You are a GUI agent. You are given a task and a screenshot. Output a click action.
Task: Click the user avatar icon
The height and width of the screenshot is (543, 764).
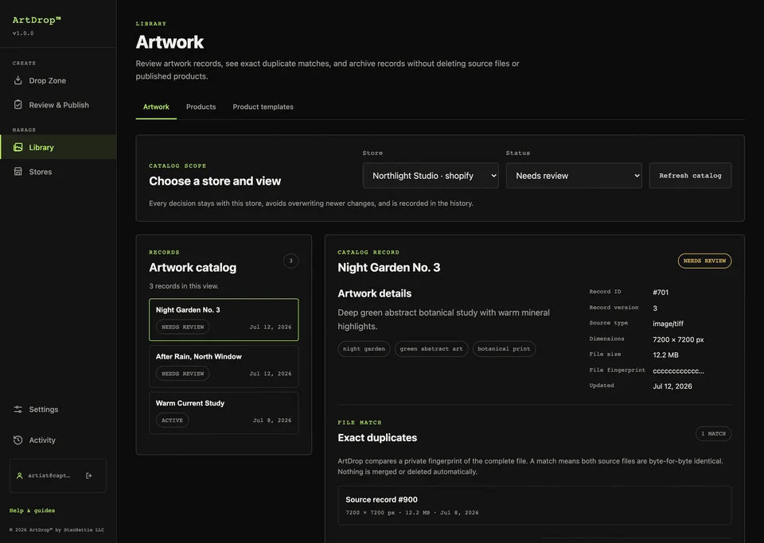coord(19,475)
